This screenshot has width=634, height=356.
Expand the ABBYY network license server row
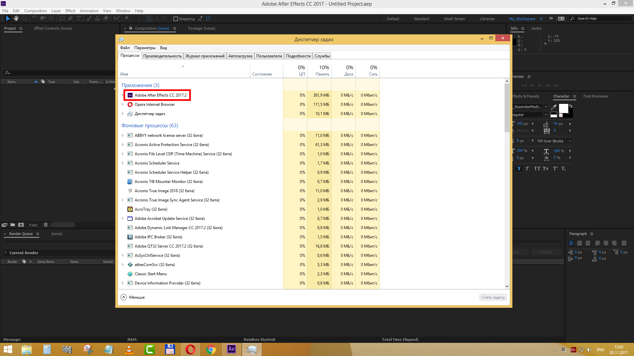[123, 135]
